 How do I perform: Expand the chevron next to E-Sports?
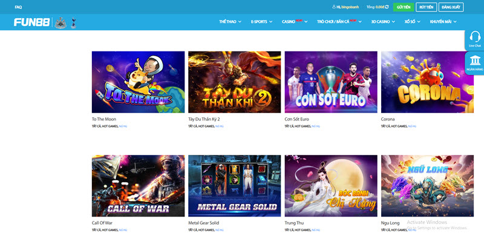pyautogui.click(x=270, y=22)
